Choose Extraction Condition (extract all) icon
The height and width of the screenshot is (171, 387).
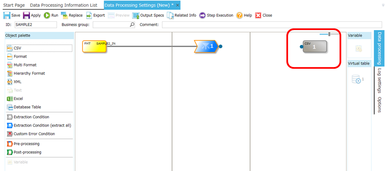pyautogui.click(x=10, y=125)
